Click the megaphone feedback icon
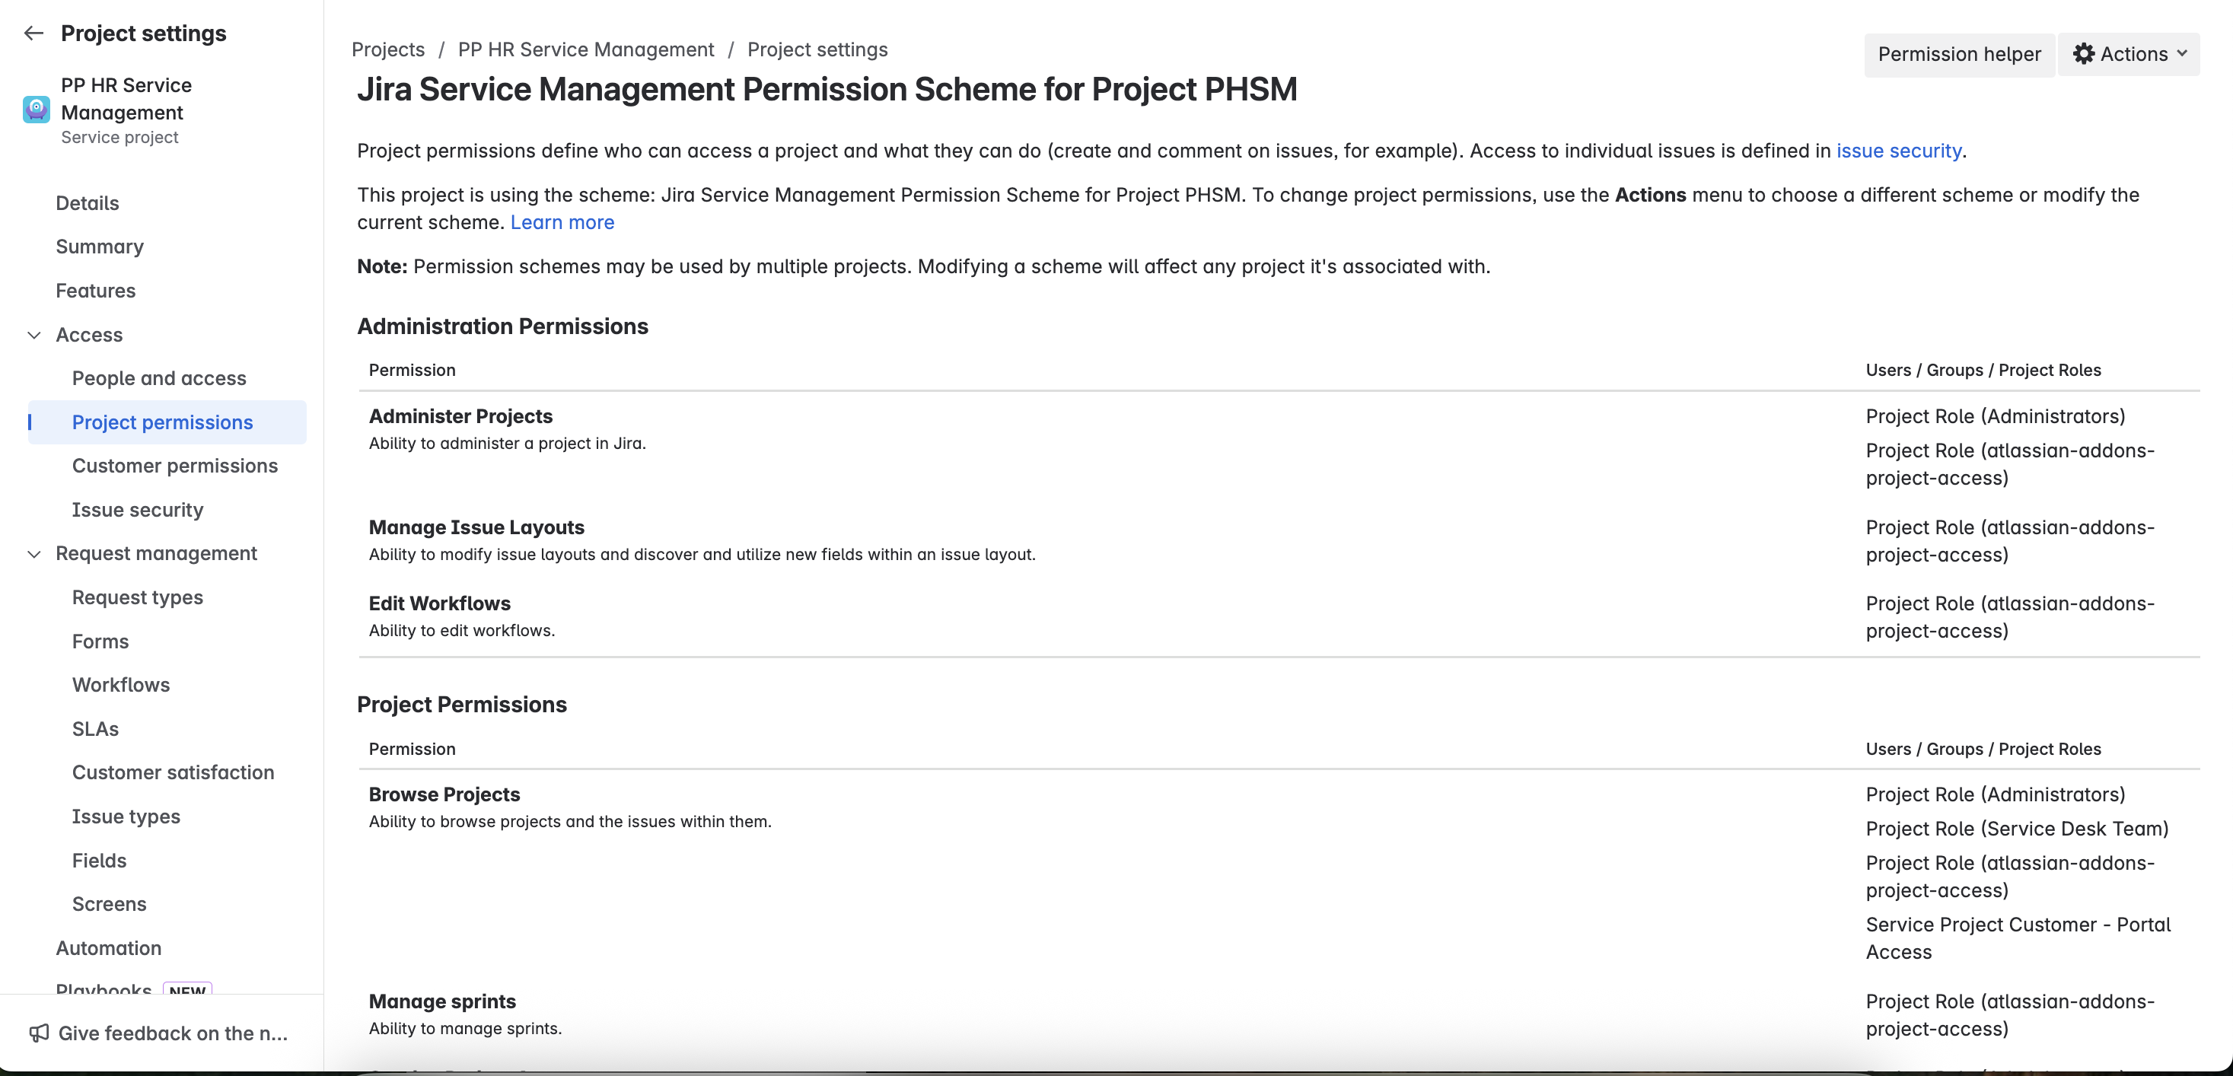Image resolution: width=2233 pixels, height=1076 pixels. (39, 1033)
